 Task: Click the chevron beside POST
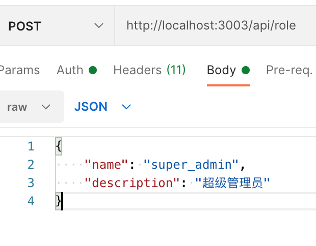(99, 26)
